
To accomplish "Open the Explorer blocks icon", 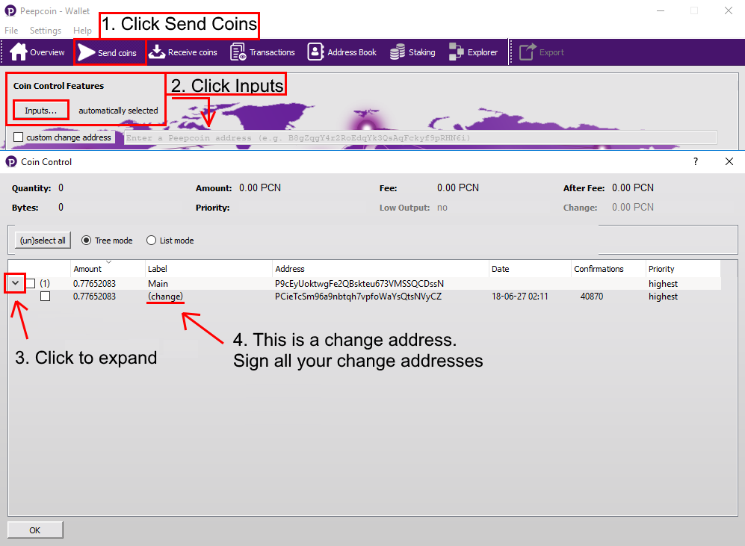I will click(456, 52).
